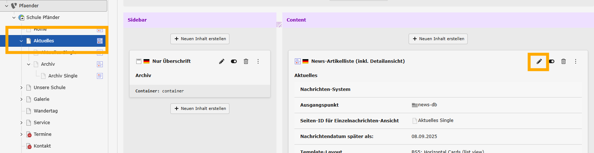Expand the Galerie page node
594x153 pixels.
click(x=21, y=99)
